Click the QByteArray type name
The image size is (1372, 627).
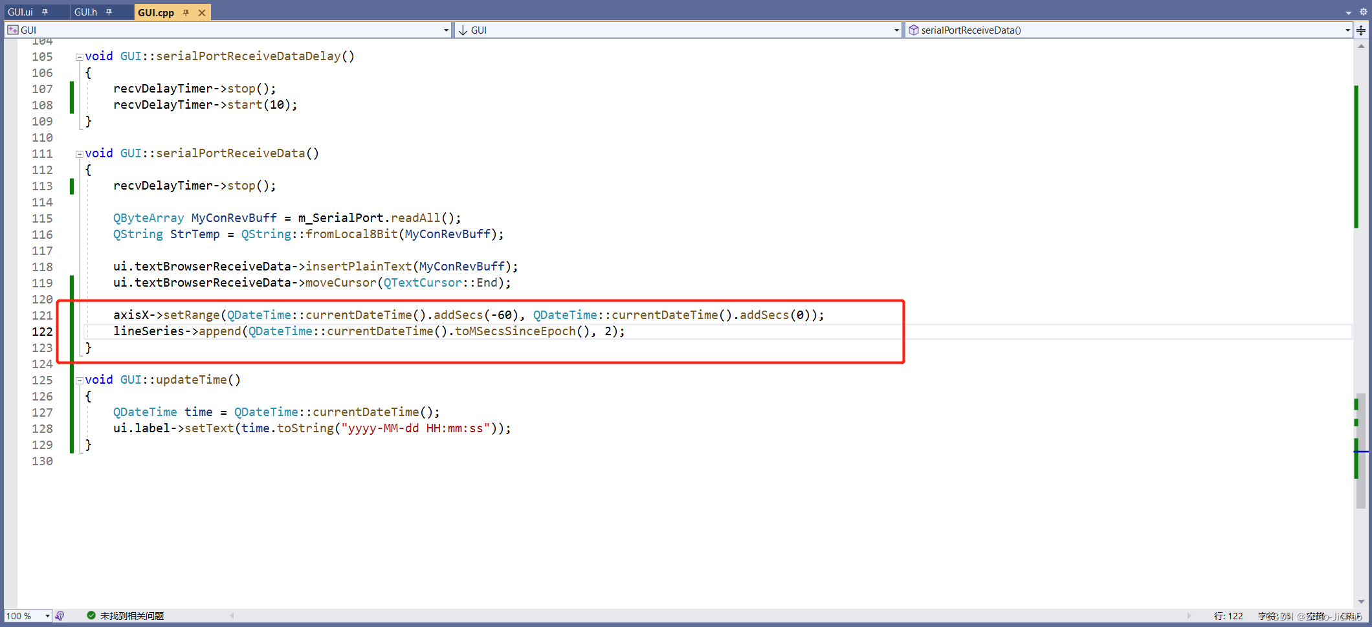149,218
